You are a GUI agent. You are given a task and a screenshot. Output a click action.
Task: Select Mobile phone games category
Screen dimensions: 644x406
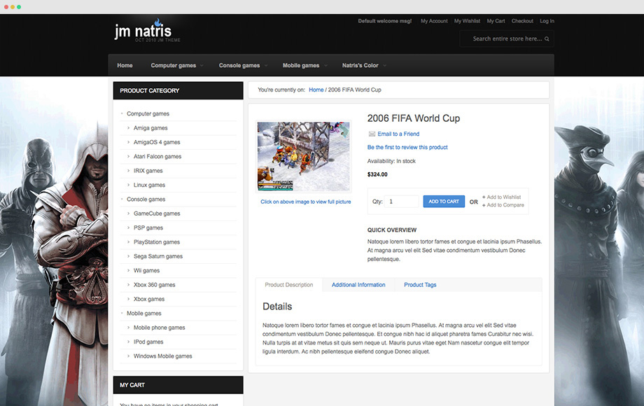[160, 328]
